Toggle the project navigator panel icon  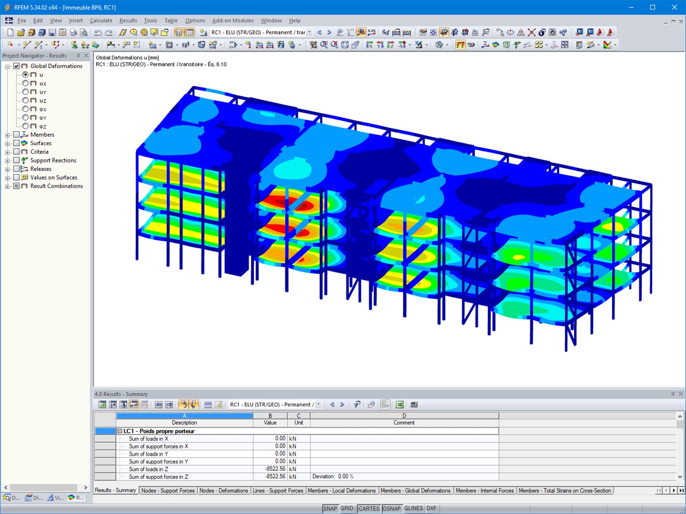[x=179, y=33]
